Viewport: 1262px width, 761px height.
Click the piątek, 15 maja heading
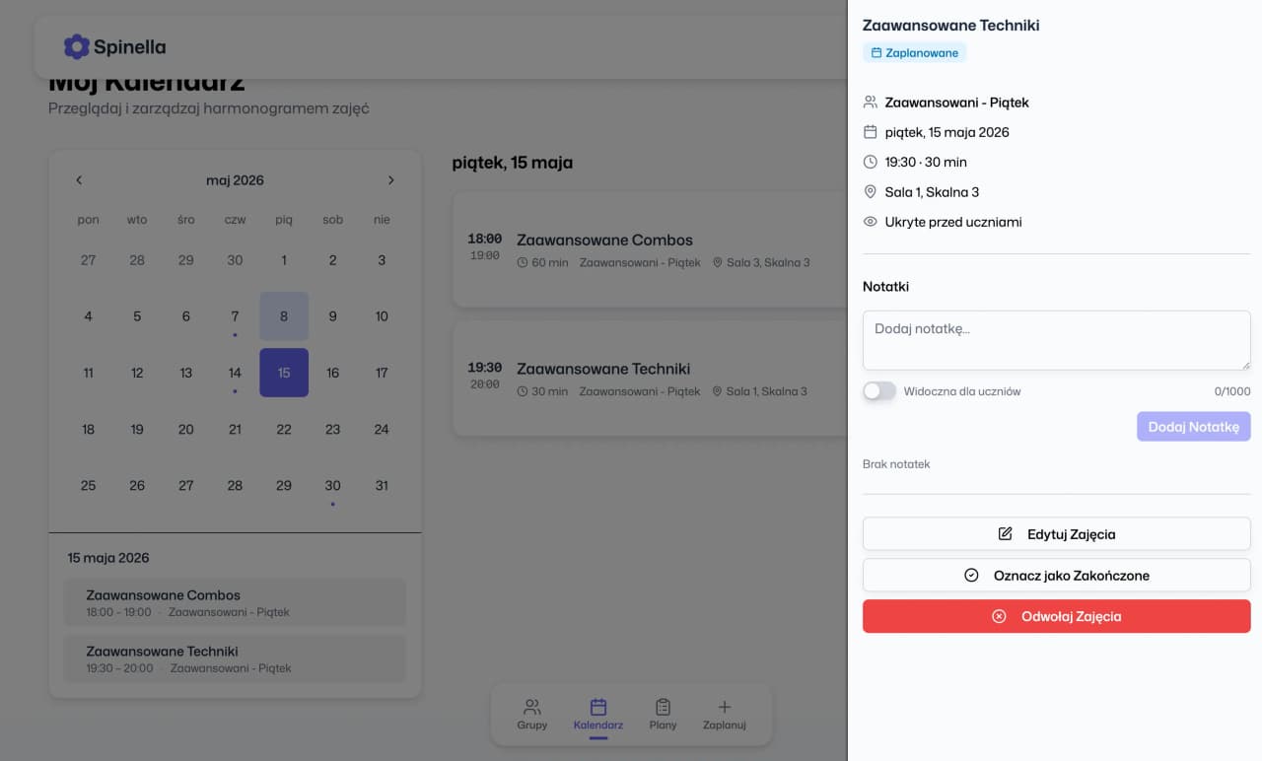click(513, 163)
